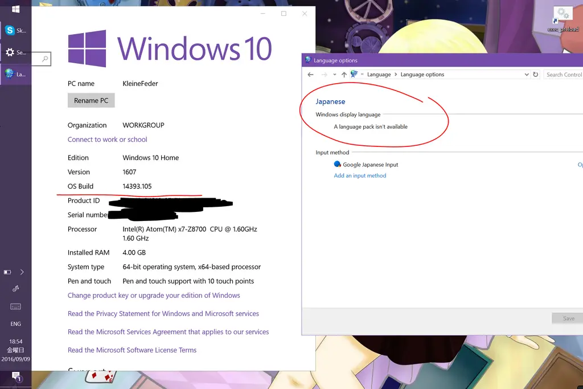Select PC name KleineFeder text
The height and width of the screenshot is (389, 583).
click(140, 84)
